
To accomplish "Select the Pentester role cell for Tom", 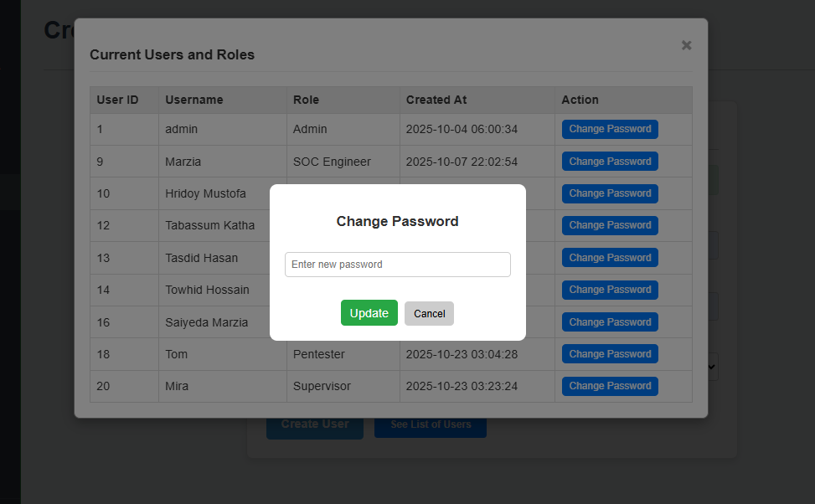I will click(x=319, y=354).
